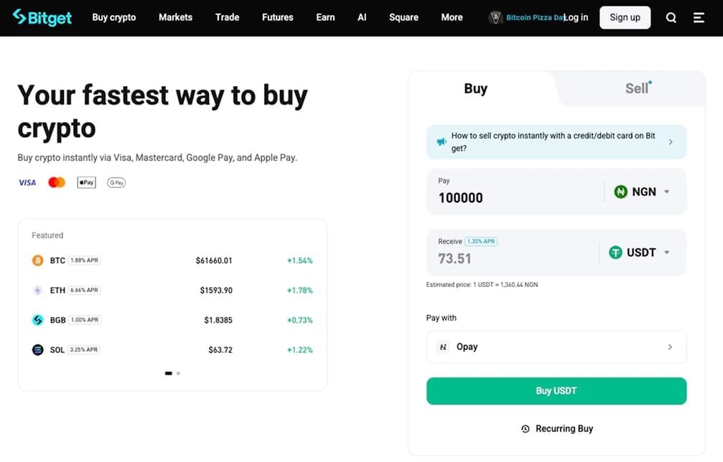Viewport: 723px width, 462px height.
Task: Open the Futures menu
Action: [278, 17]
